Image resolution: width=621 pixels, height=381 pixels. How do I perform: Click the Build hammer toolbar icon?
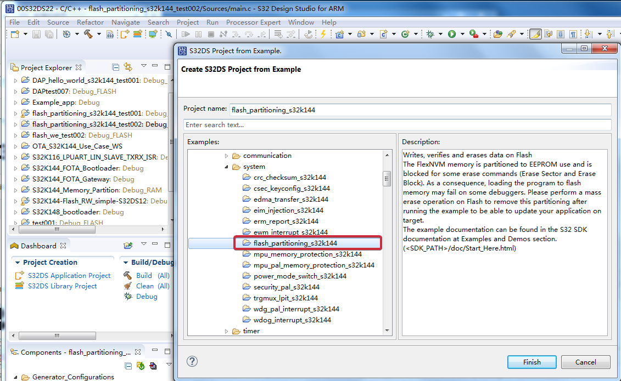(x=88, y=34)
